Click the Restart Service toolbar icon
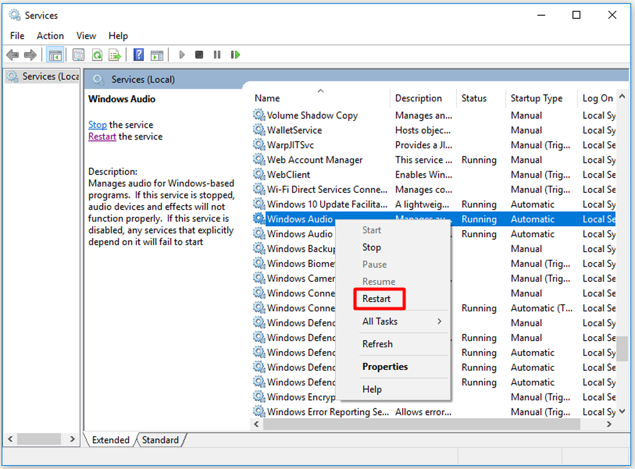 point(235,54)
